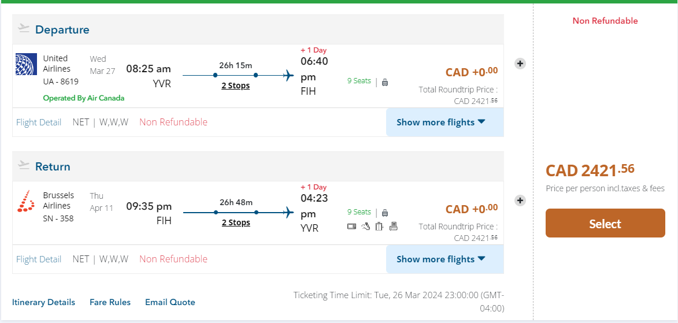Click the United Airlines logo
This screenshot has height=323, width=678.
click(26, 64)
